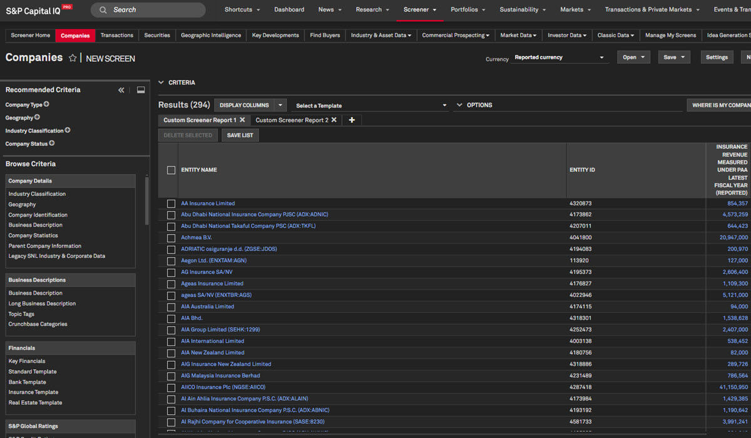Image resolution: width=751 pixels, height=438 pixels.
Task: Select Crunchbase Categories criteria
Action: [x=38, y=324]
